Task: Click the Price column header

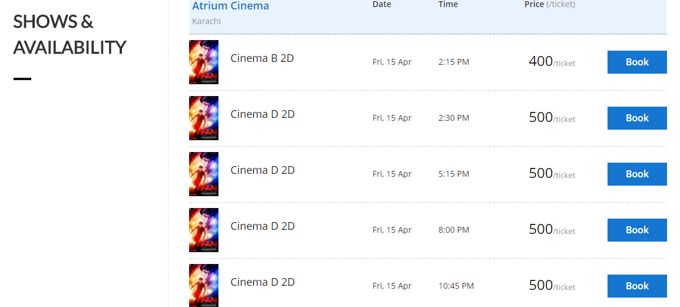Action: click(x=549, y=4)
